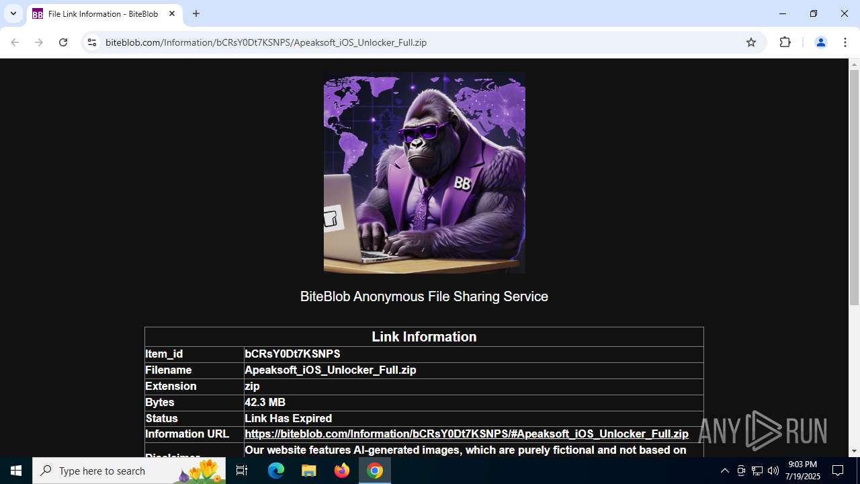Open the network tray icon

coord(757,471)
